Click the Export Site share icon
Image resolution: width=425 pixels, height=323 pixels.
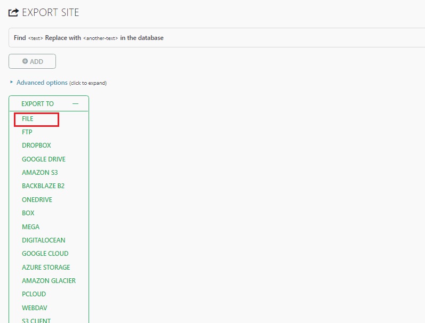(x=13, y=12)
